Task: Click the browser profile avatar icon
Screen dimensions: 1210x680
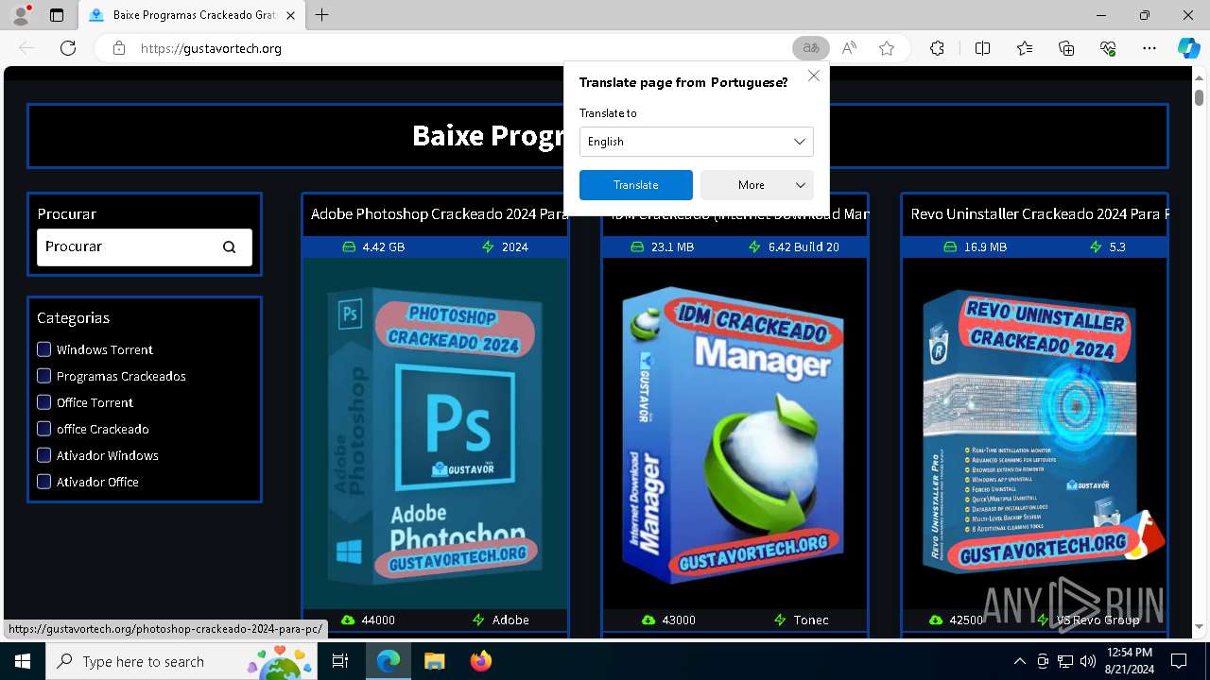Action: (21, 15)
